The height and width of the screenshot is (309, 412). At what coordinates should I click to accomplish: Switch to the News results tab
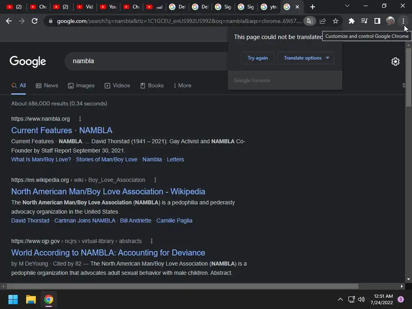pos(47,86)
